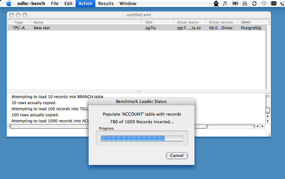This screenshot has height=179, width=285.
Task: Cancel the benchmark loader
Action: [x=177, y=156]
